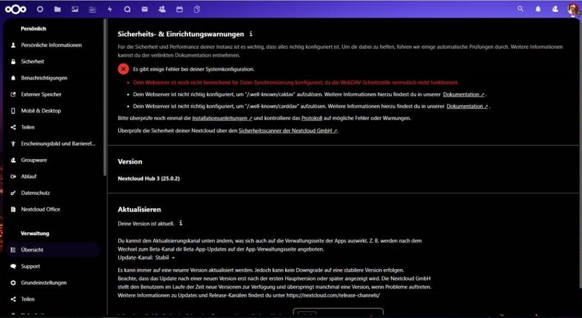Click the key icon for Datenschutz
Image resolution: width=582 pixels, height=318 pixels.
click(13, 193)
